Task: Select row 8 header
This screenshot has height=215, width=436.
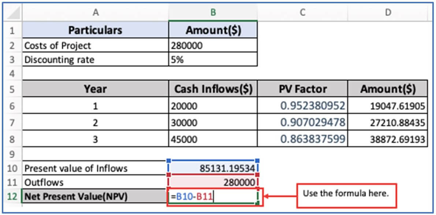Action: click(12, 139)
